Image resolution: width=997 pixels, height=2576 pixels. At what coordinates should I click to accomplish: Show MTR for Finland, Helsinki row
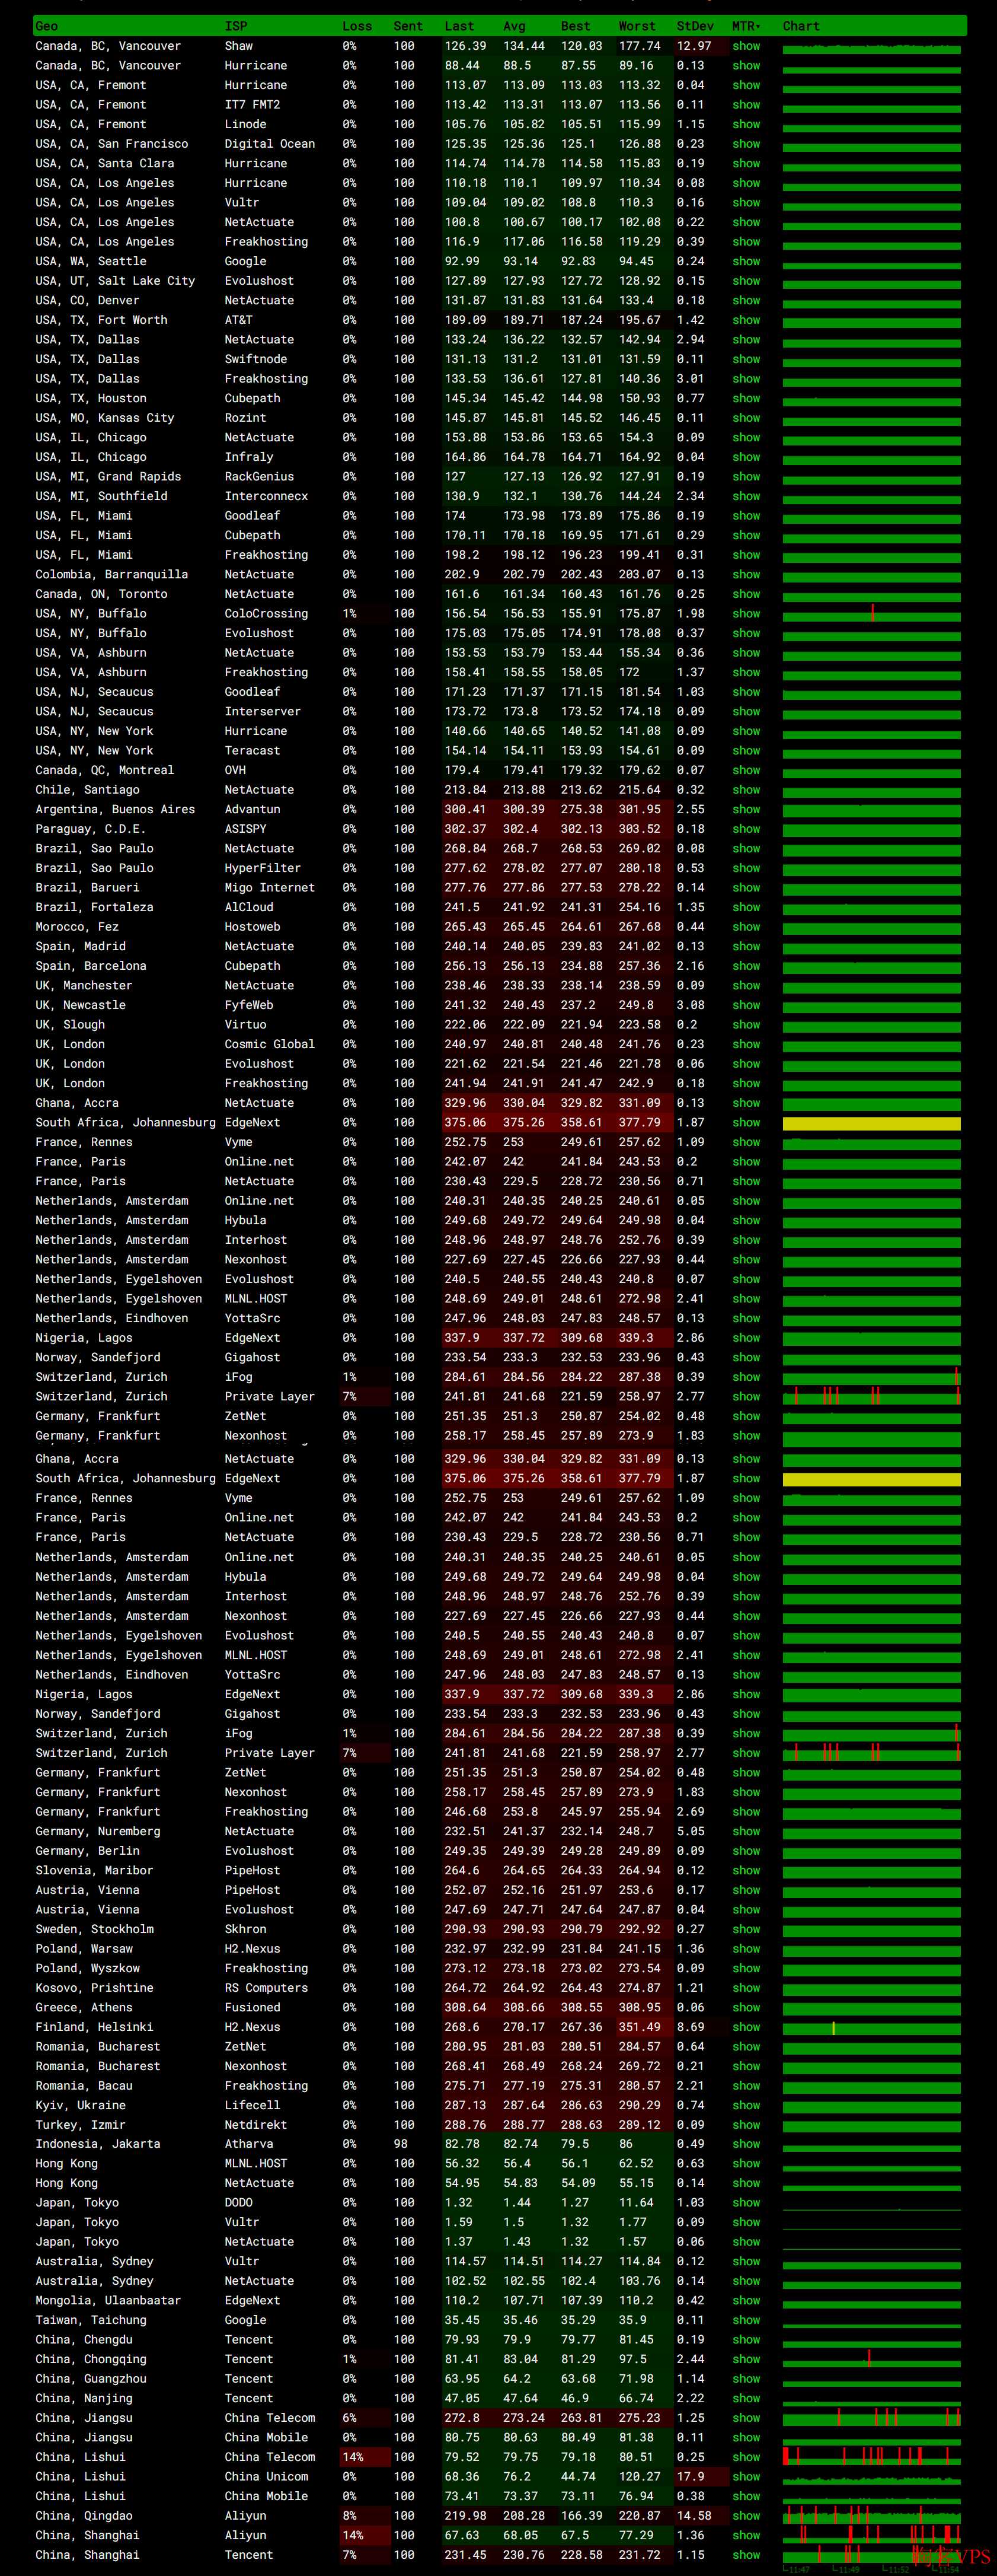[x=746, y=2027]
